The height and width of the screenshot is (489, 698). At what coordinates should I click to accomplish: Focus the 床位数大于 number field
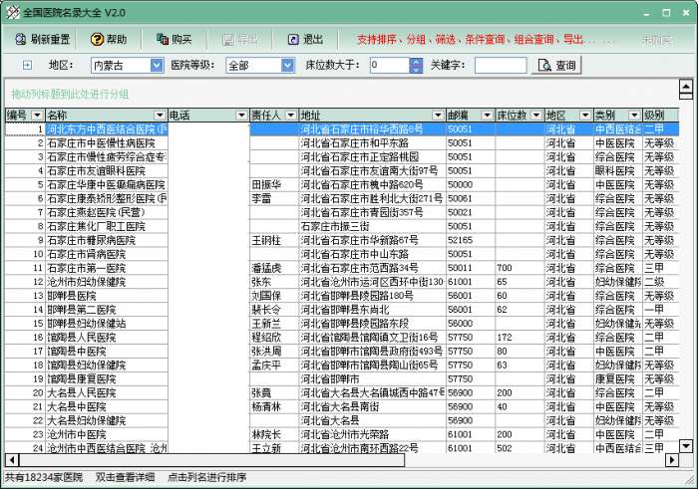pos(390,66)
